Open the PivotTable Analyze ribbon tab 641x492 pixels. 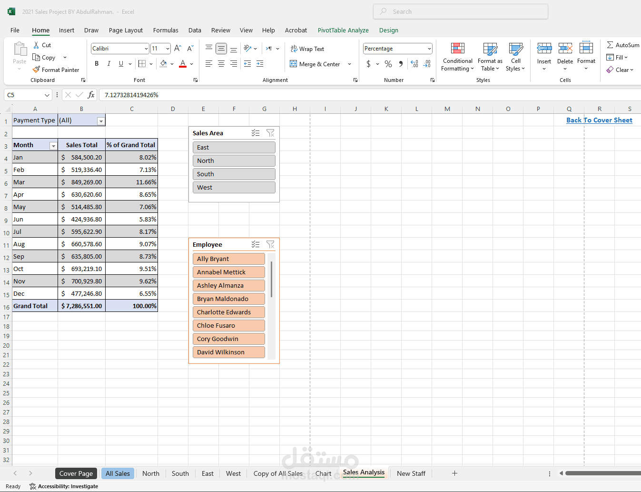(x=343, y=30)
